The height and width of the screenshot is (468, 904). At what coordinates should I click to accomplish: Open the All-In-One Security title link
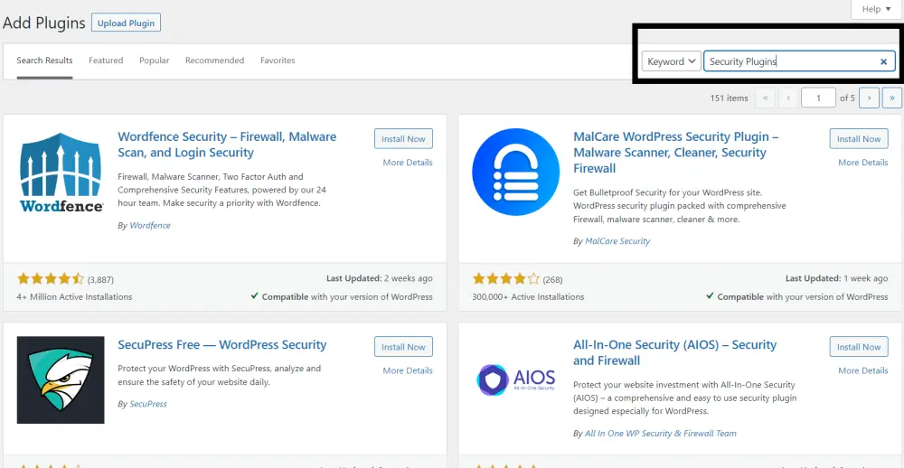(674, 352)
